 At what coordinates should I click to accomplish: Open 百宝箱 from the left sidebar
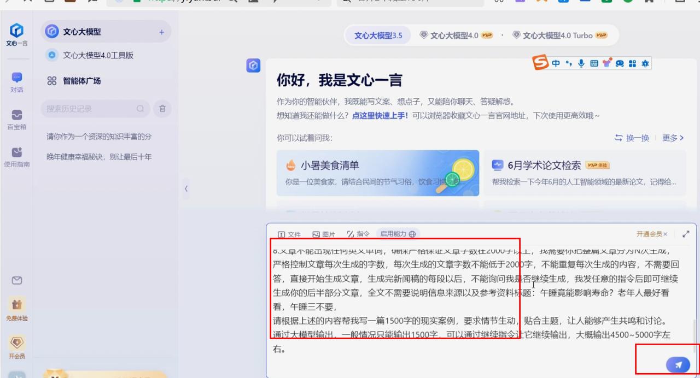point(17,120)
